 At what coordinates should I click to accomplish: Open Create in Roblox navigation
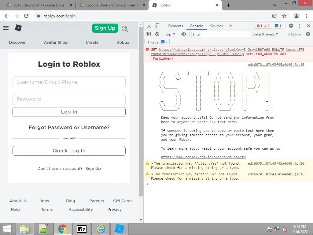click(92, 42)
